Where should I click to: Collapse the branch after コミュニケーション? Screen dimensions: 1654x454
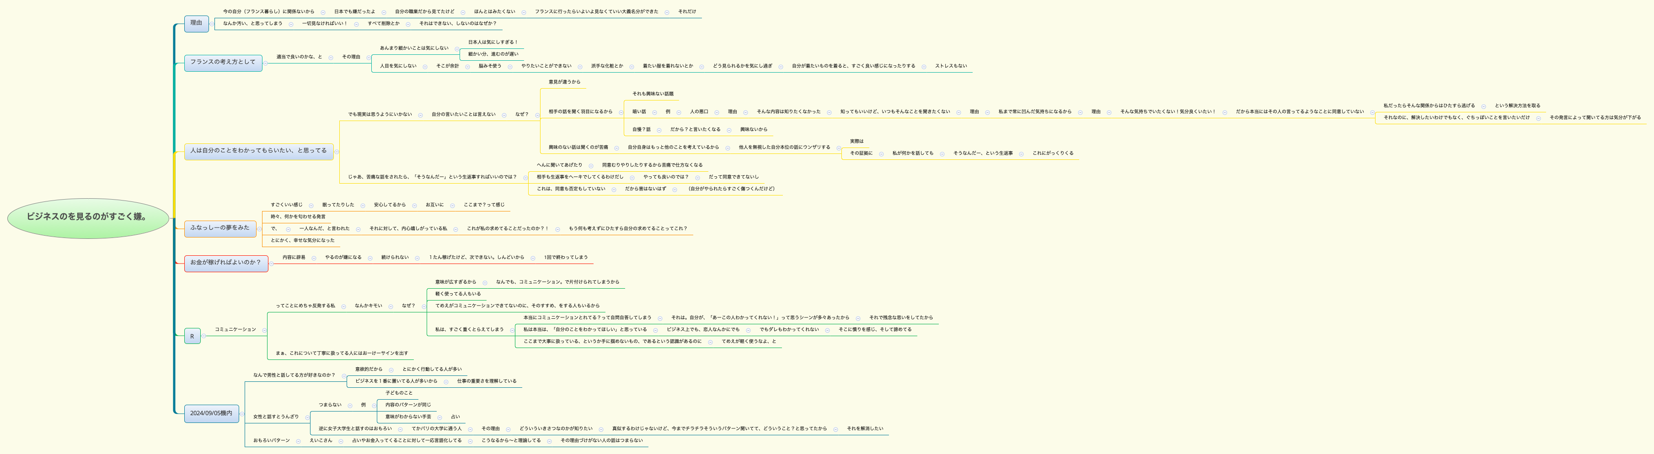coord(264,330)
